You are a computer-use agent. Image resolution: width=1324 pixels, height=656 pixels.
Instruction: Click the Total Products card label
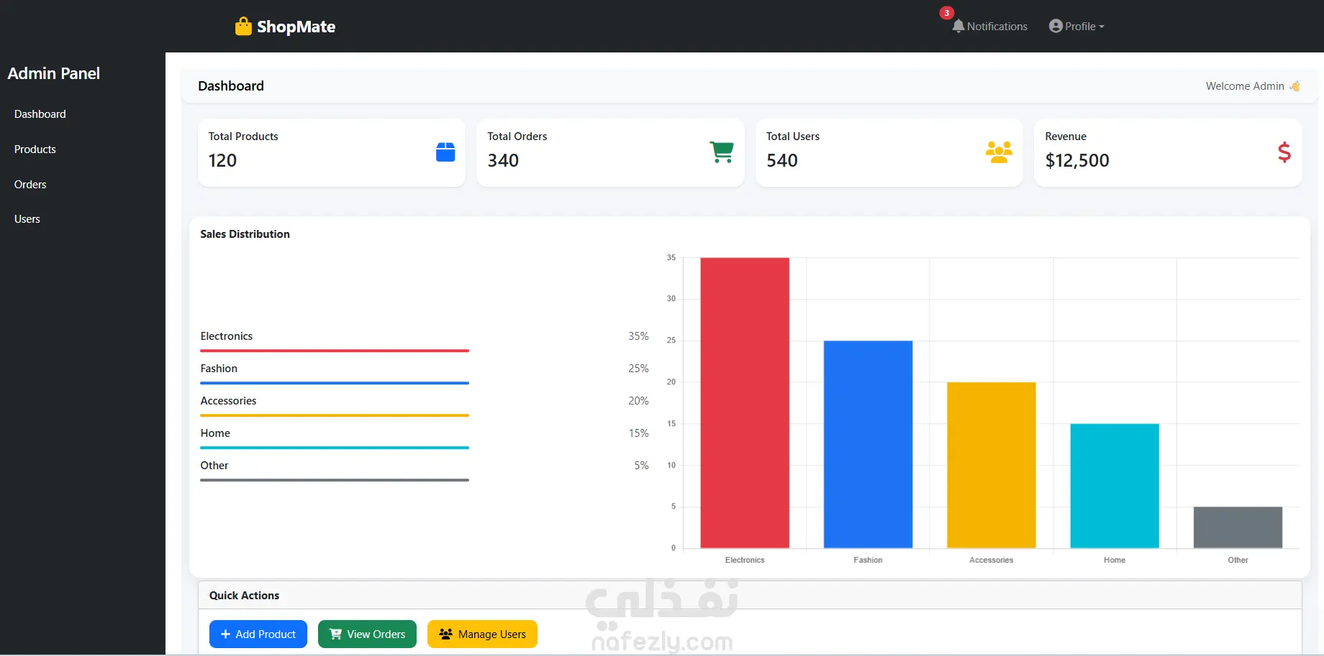click(x=243, y=137)
